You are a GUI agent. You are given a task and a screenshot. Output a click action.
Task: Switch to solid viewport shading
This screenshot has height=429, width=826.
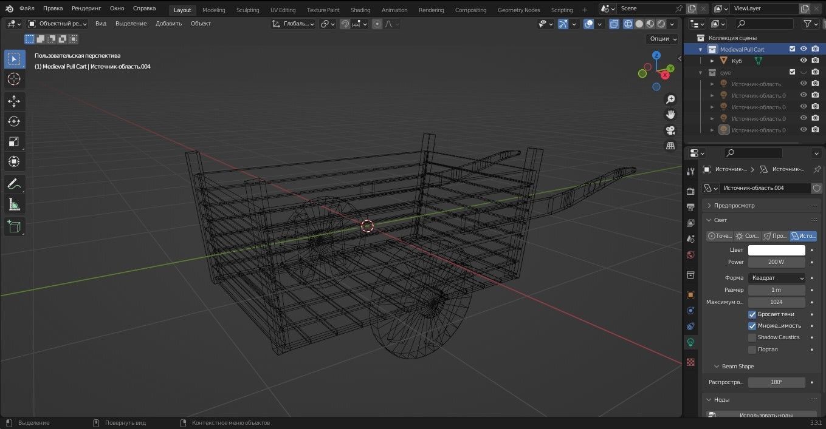(x=639, y=24)
